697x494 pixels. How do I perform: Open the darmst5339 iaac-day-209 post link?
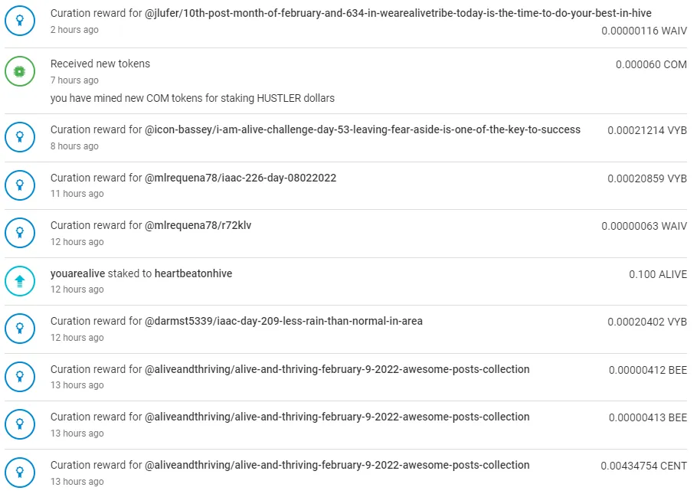coord(283,321)
